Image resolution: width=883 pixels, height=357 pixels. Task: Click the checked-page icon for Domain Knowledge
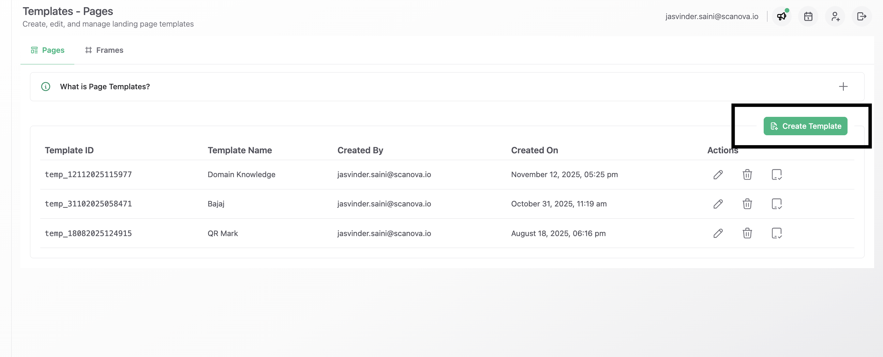point(776,175)
